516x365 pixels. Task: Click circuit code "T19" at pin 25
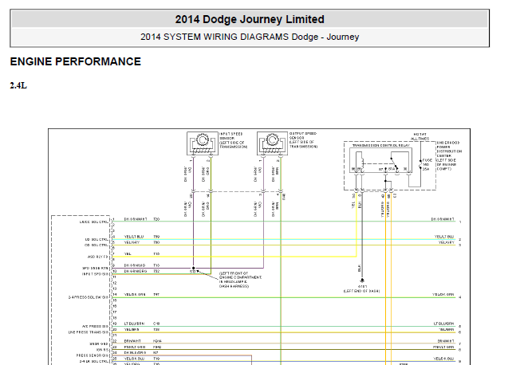click(x=156, y=359)
